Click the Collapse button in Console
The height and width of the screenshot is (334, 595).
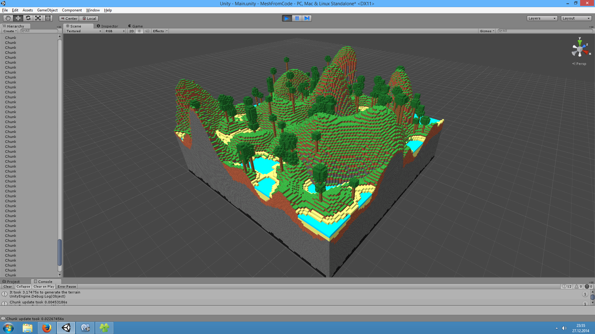point(23,287)
